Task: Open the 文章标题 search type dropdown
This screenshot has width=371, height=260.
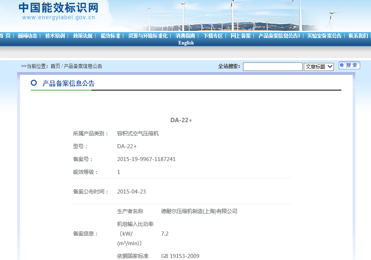Action: pos(319,67)
